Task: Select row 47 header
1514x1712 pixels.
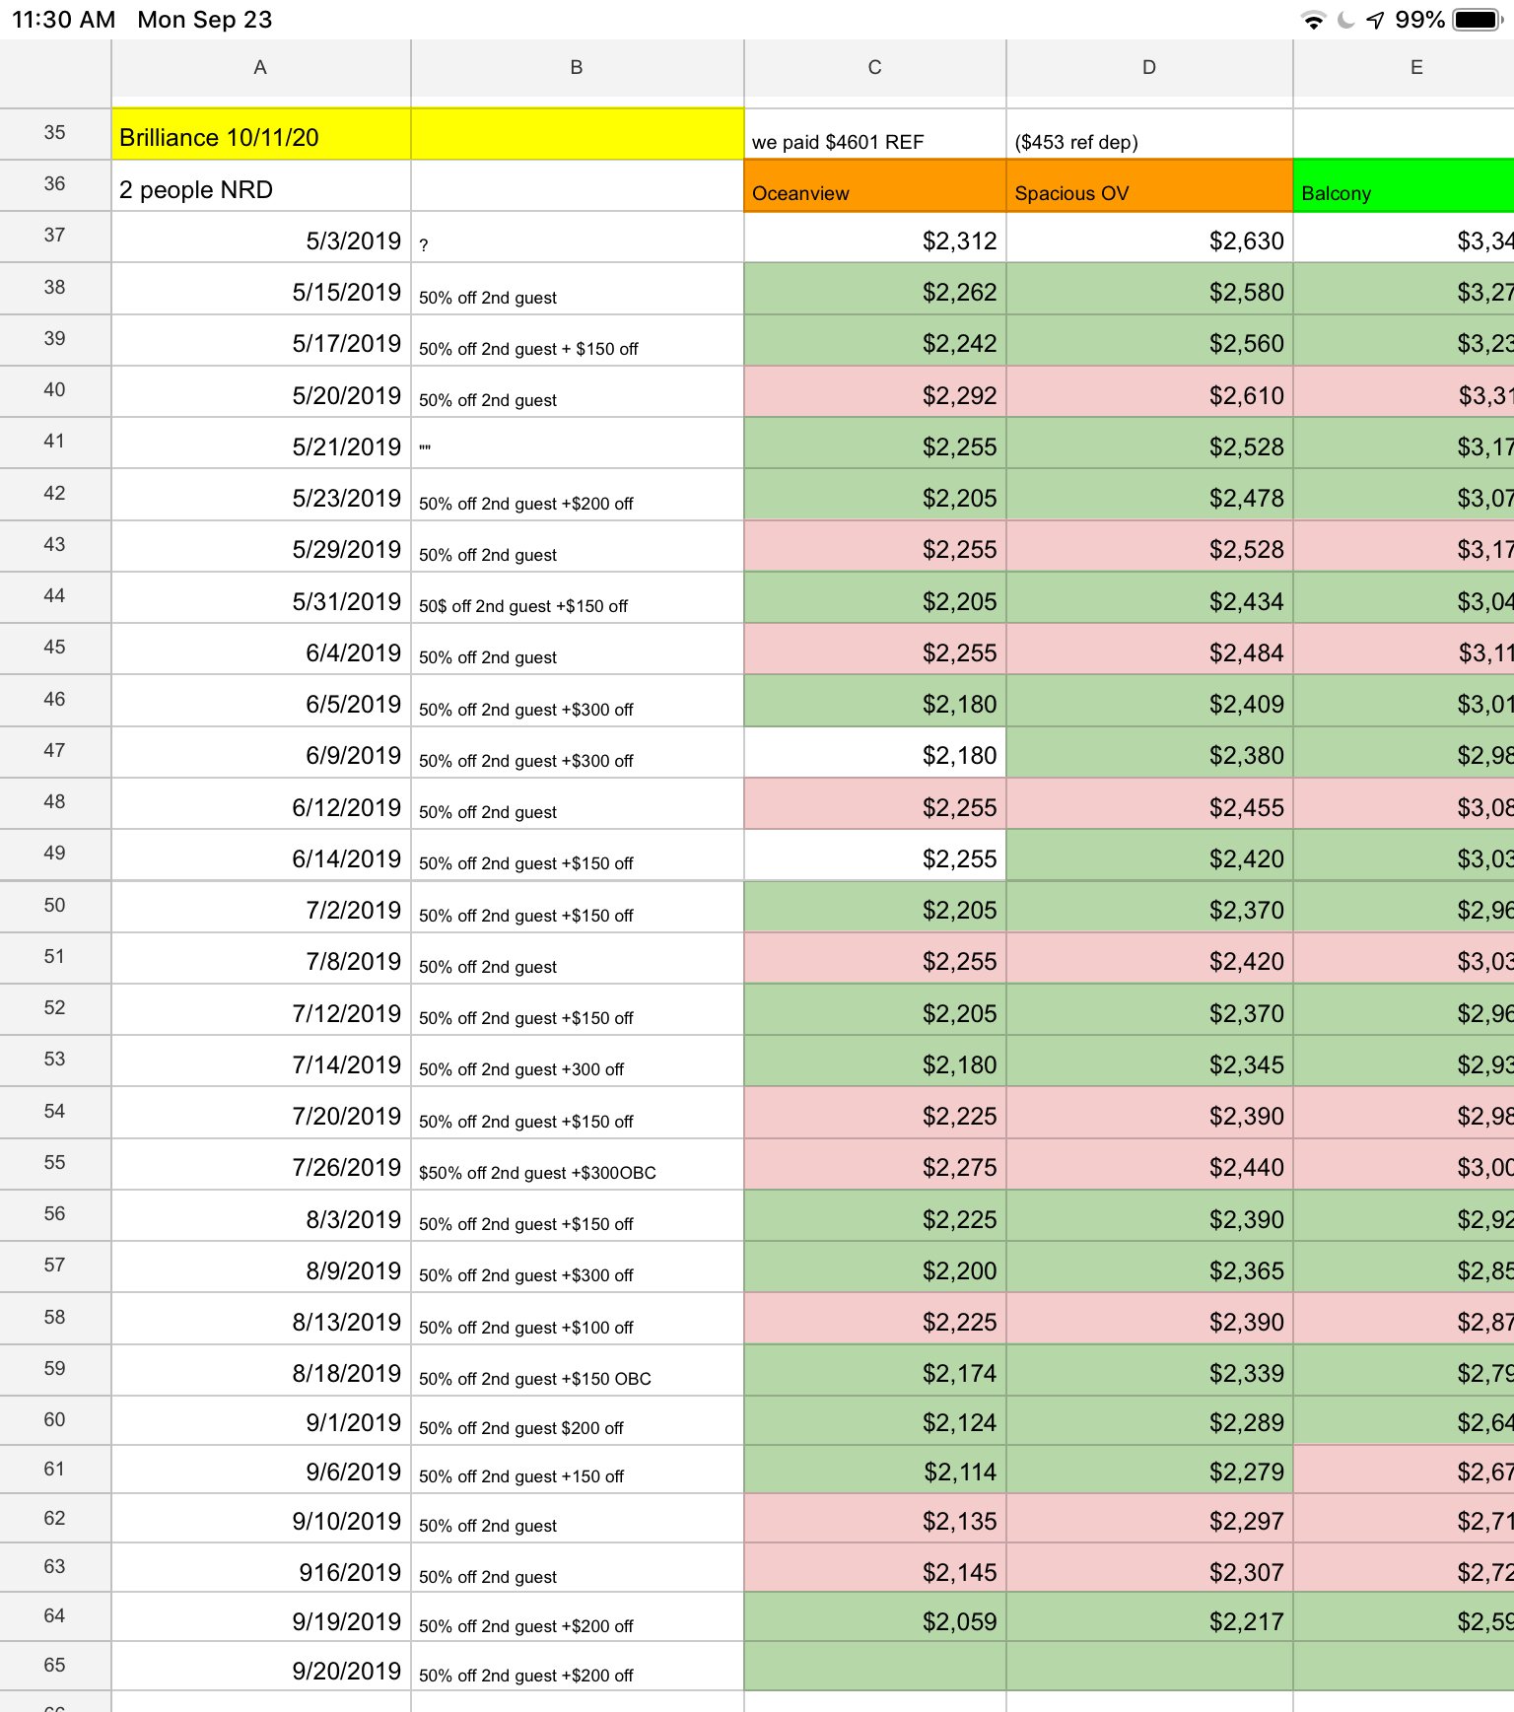Action: [55, 751]
